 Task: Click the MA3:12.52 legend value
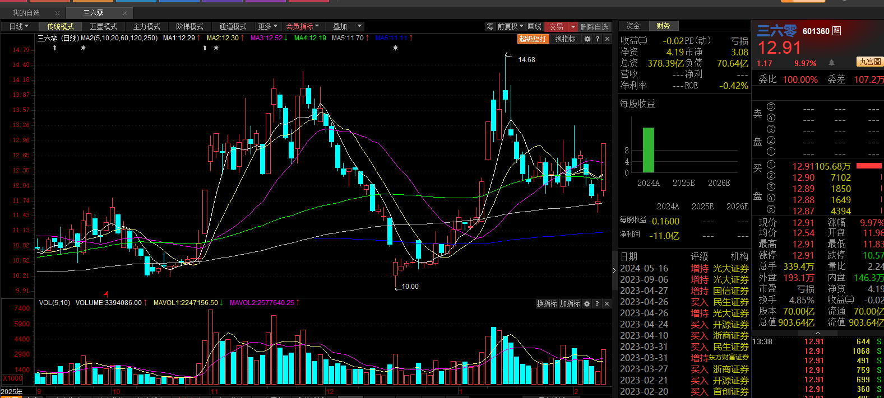267,38
